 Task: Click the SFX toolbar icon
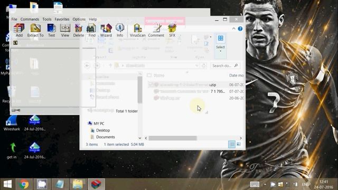[x=172, y=31]
